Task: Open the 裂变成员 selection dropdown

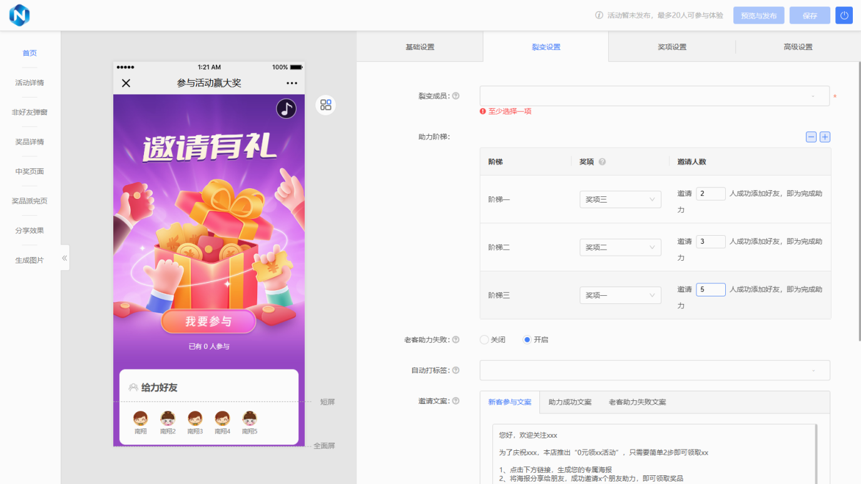Action: coord(655,96)
